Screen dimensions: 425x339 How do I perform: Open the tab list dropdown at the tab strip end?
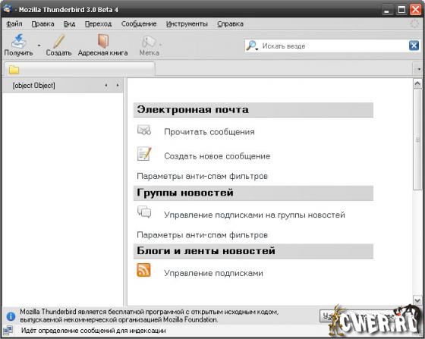coord(418,69)
